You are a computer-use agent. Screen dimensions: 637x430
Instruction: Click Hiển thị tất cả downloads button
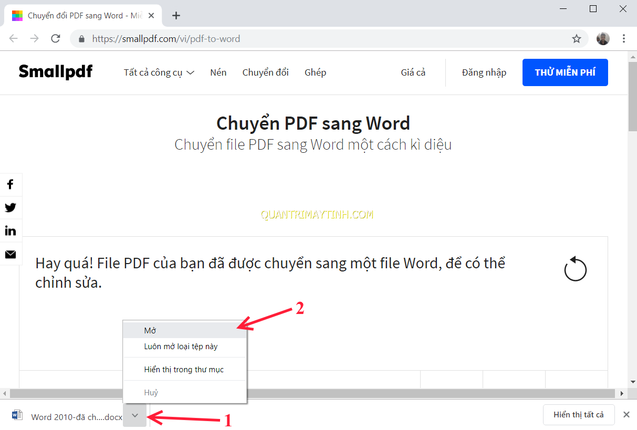(579, 415)
